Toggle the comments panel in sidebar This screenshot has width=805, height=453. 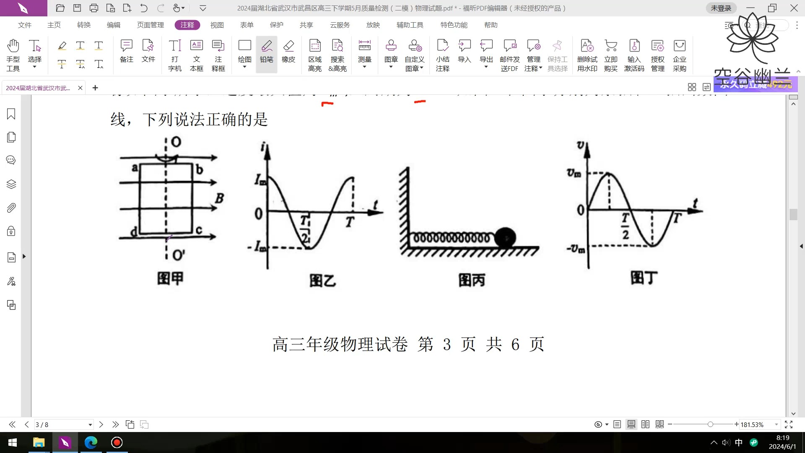pos(11,160)
